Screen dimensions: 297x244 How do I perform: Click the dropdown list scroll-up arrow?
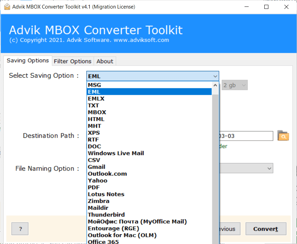[215, 85]
